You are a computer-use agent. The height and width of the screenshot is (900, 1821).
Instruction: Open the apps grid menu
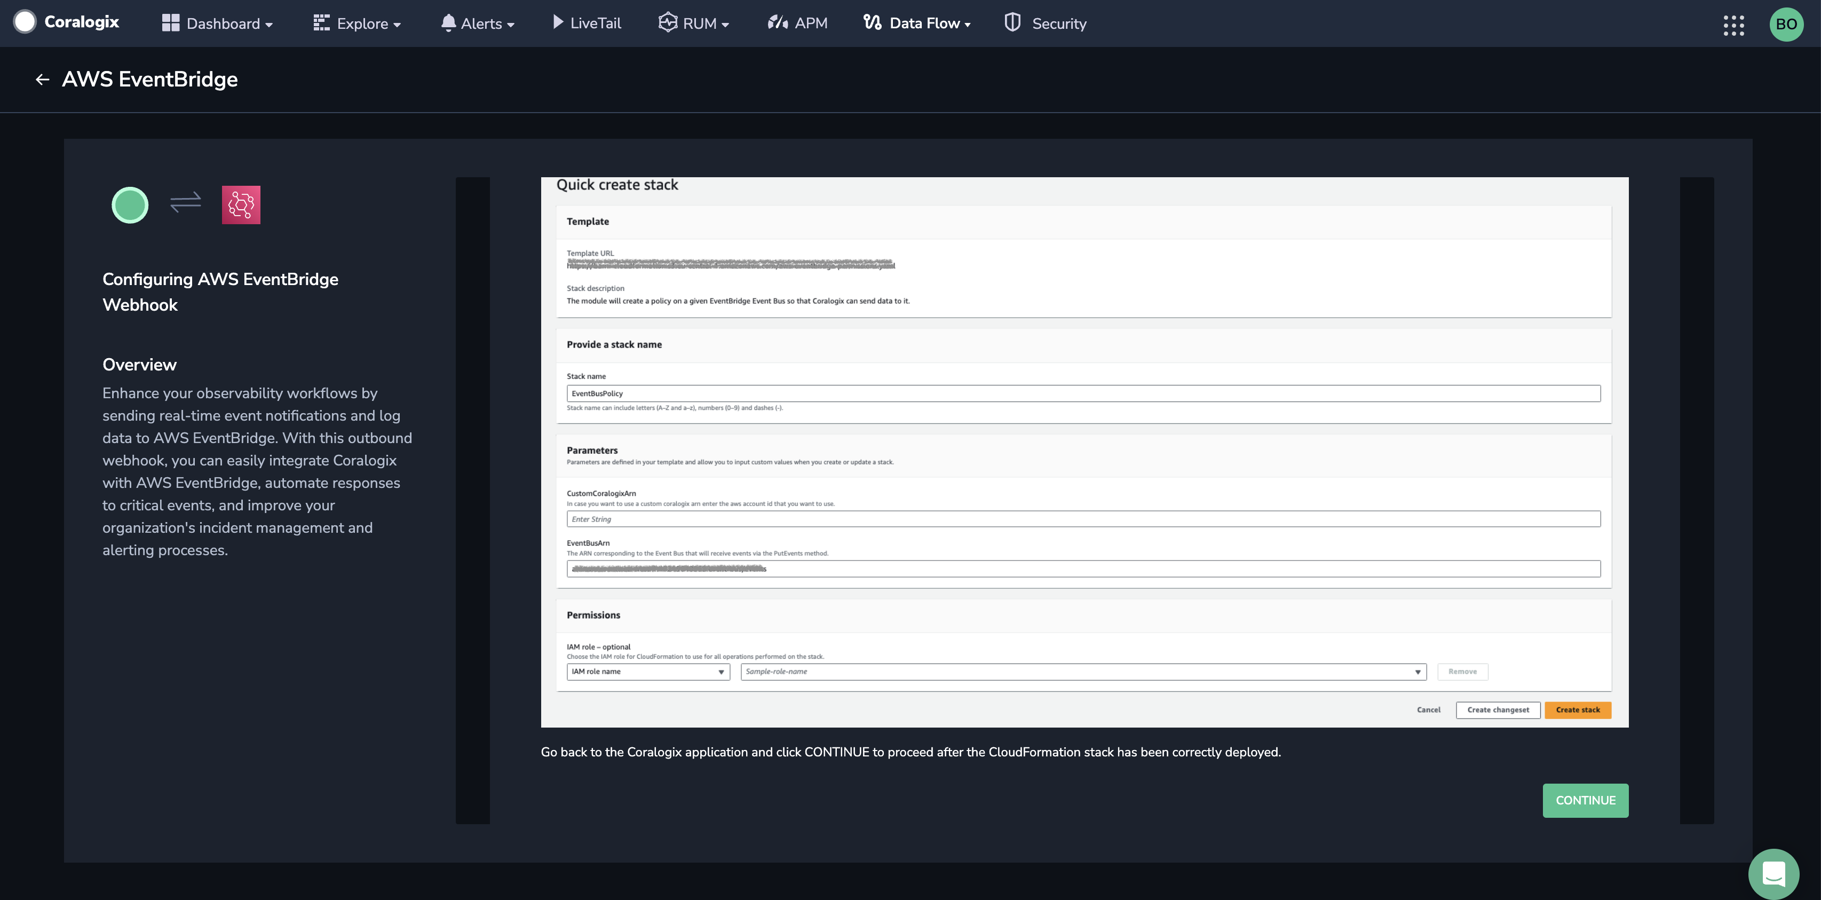pyautogui.click(x=1733, y=25)
